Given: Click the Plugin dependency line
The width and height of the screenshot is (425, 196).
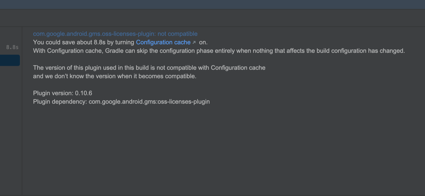Looking at the screenshot, I should (121, 102).
